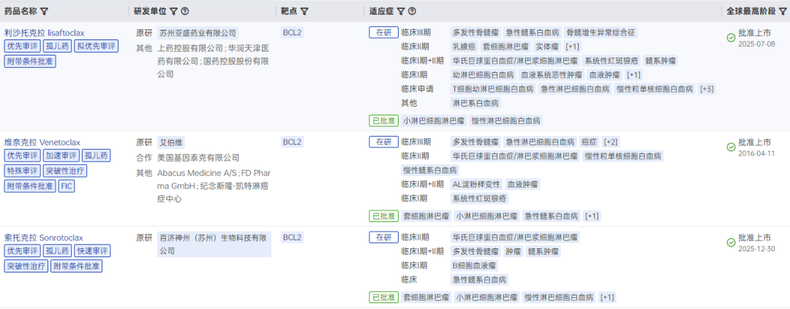Click help icon next to 研发单位
790x309 pixels.
(x=185, y=12)
